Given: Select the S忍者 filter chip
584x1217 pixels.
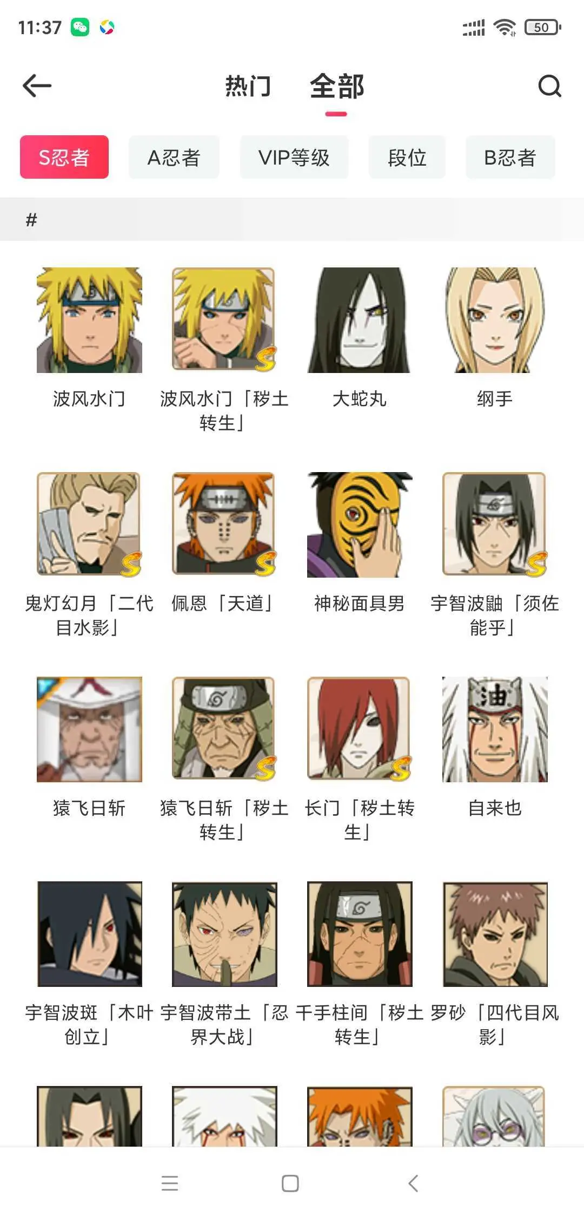Looking at the screenshot, I should [x=64, y=157].
